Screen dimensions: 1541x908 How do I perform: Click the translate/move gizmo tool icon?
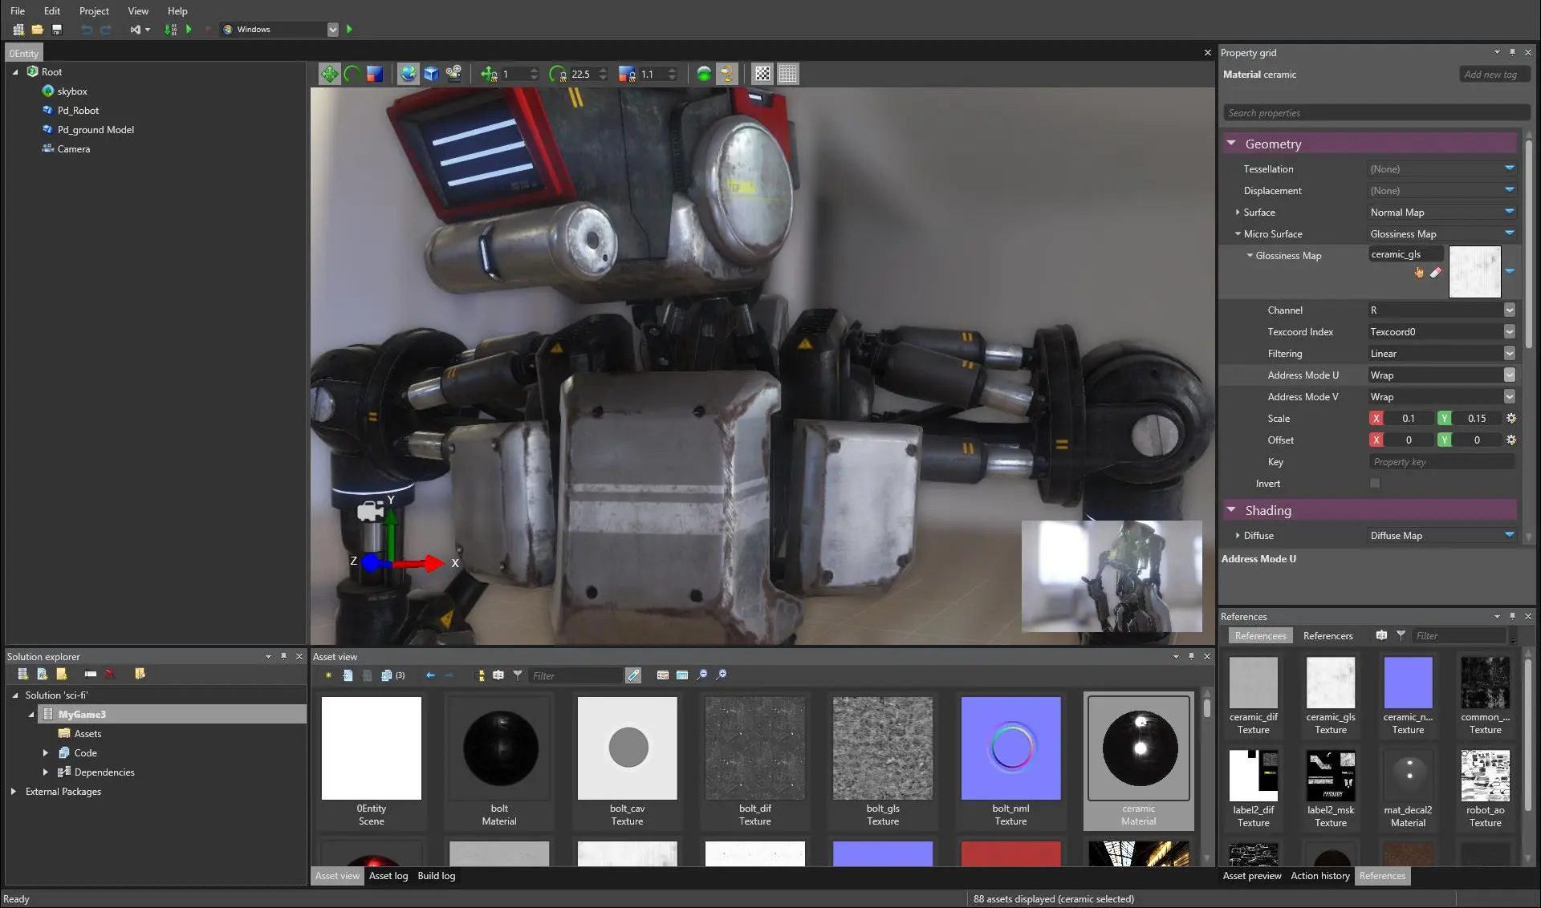tap(329, 74)
